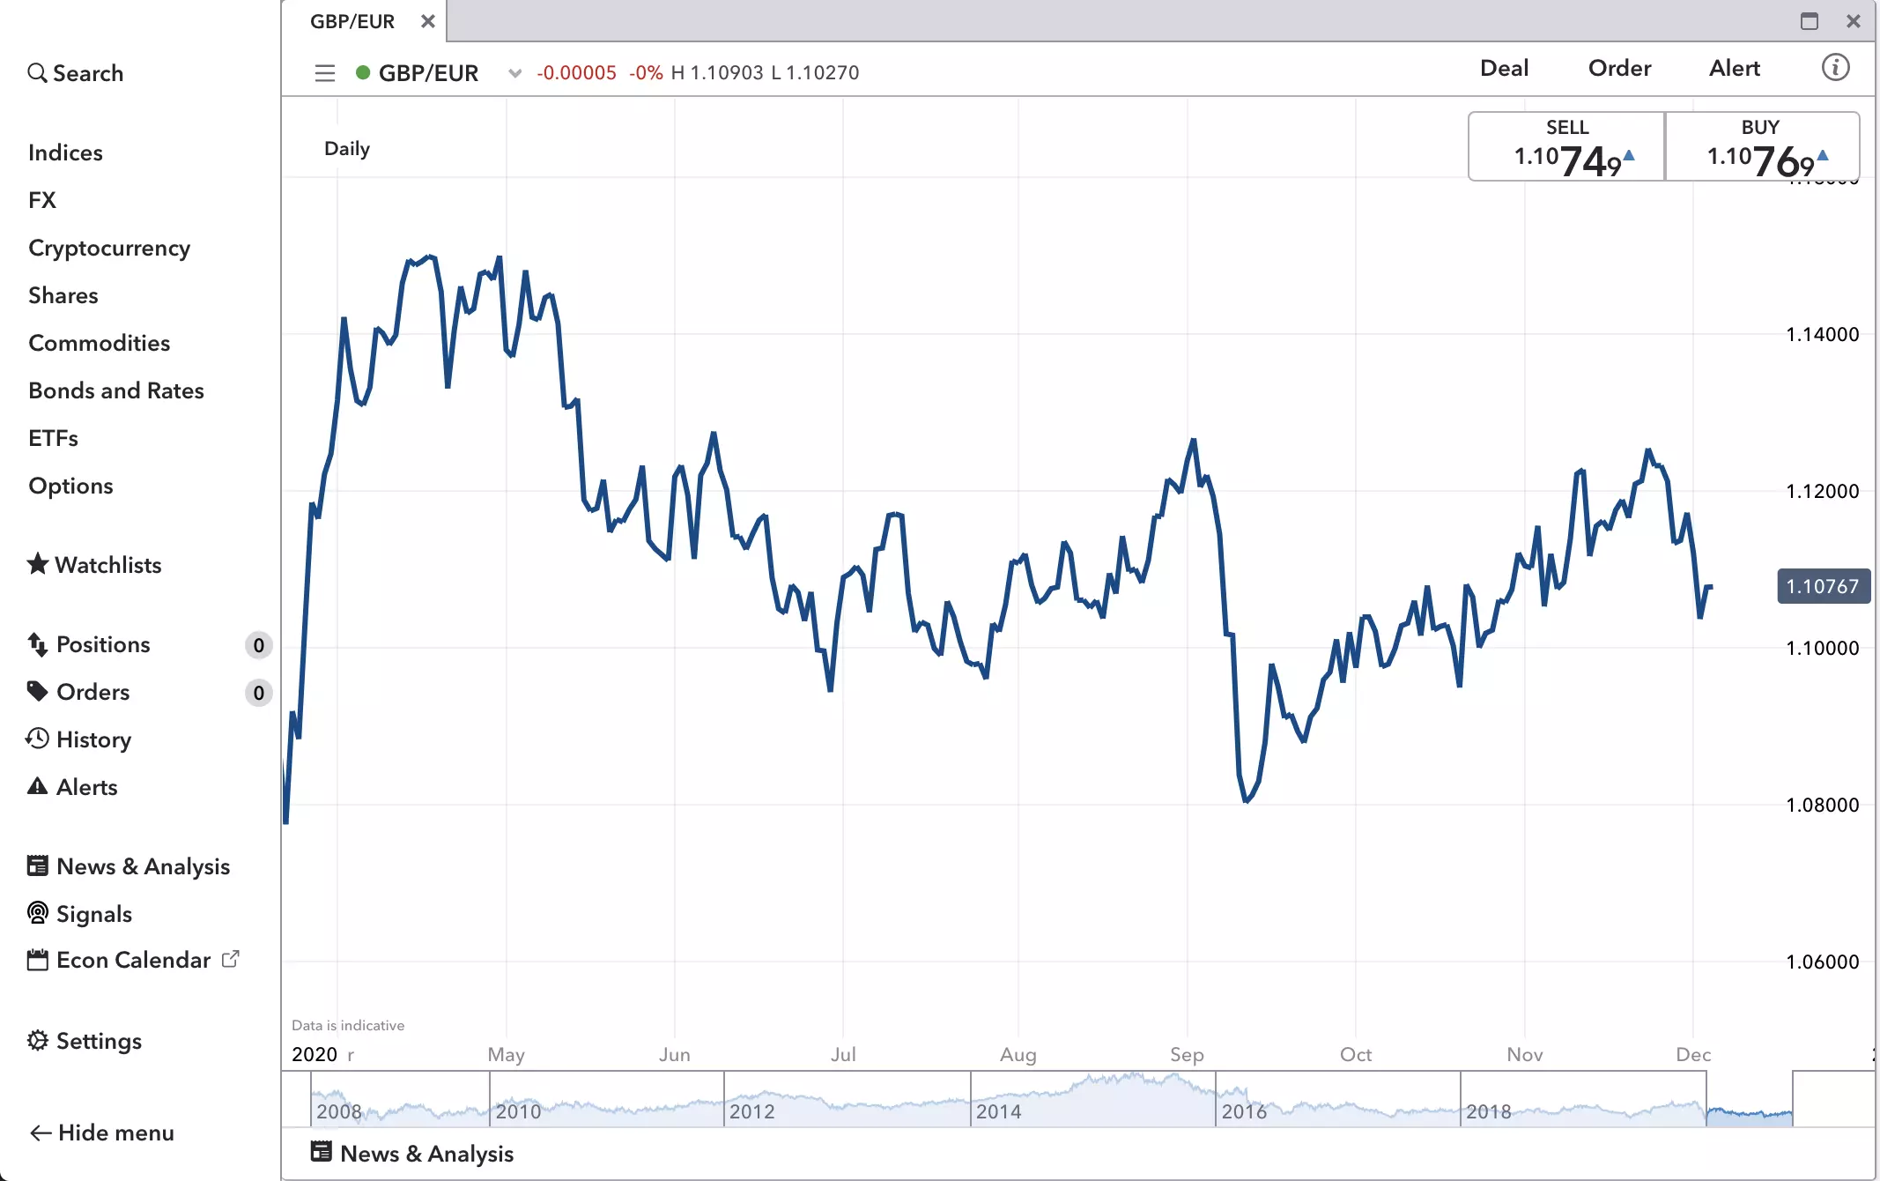The height and width of the screenshot is (1181, 1880).
Task: Click the sidebar News & Analysis icon
Action: (x=38, y=866)
